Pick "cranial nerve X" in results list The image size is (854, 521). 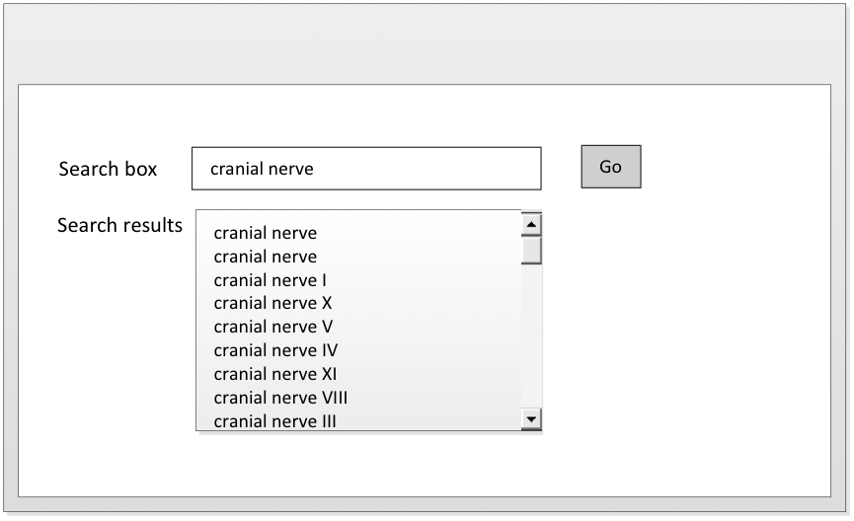click(x=272, y=303)
